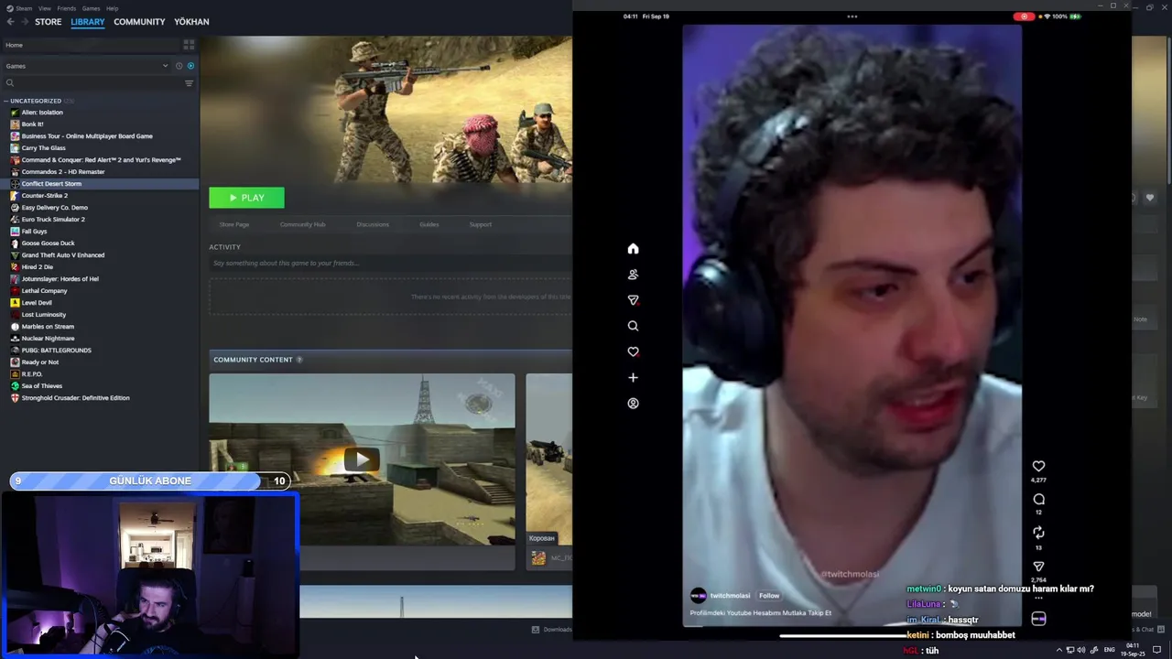The height and width of the screenshot is (659, 1172).
Task: Open reel's more options three dots
Action: tap(1038, 598)
